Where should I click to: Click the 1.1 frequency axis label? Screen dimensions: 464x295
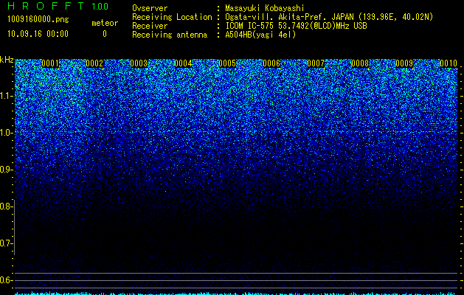(x=6, y=96)
